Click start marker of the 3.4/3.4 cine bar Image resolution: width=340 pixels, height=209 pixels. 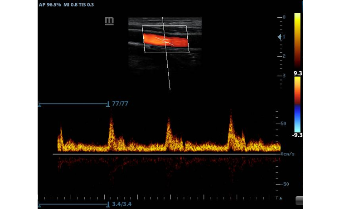coord(40,205)
